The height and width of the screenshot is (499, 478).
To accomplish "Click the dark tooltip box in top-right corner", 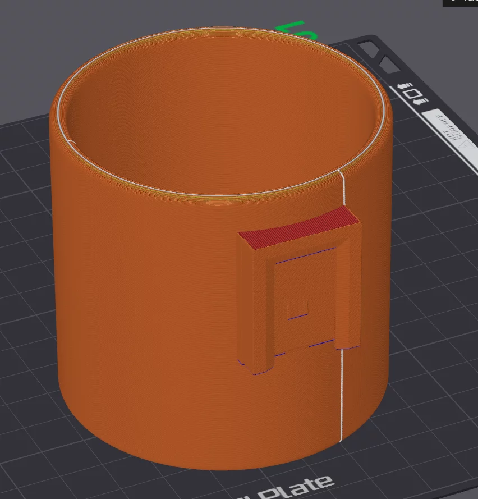I will point(460,3).
